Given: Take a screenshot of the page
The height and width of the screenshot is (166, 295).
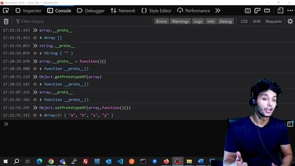Looking at the screenshot, I should point(248,11).
